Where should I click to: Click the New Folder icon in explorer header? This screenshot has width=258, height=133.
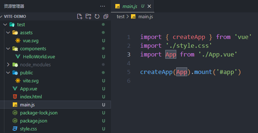click(88, 16)
